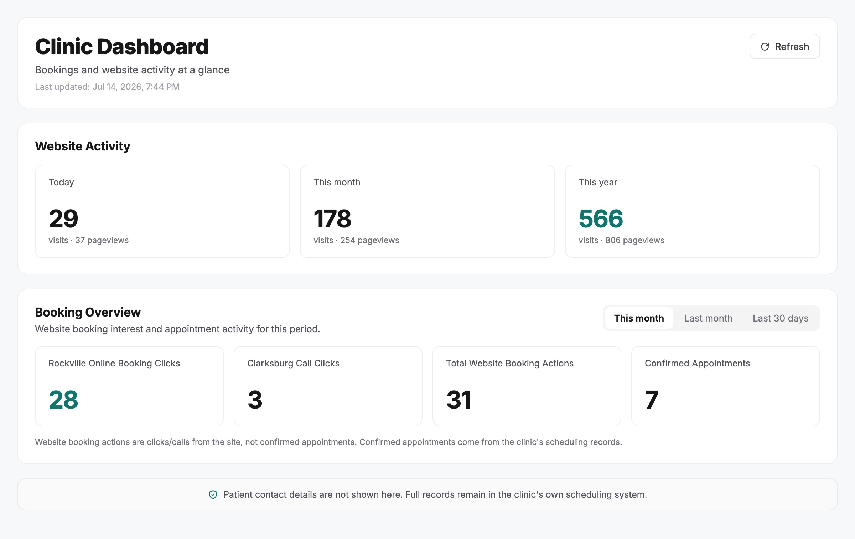Click the This year visits value 566
The width and height of the screenshot is (855, 539).
point(601,219)
